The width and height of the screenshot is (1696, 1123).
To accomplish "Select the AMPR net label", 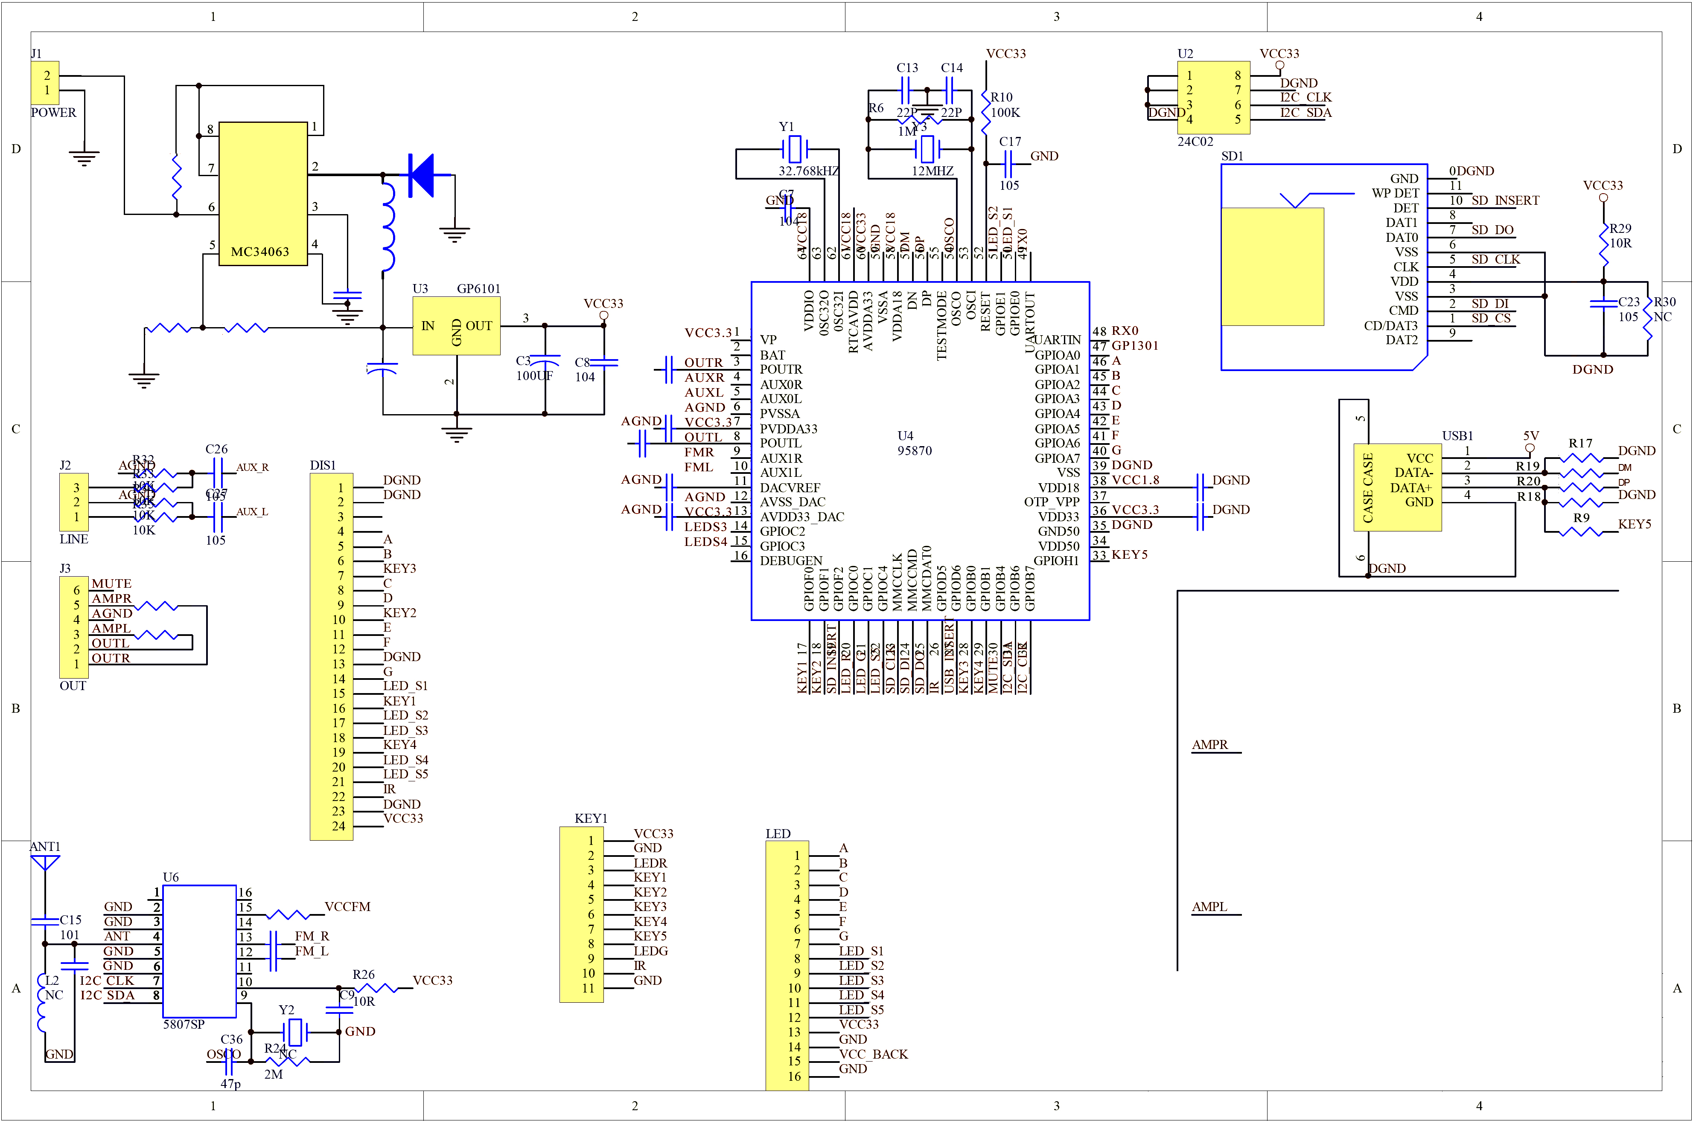I will coord(1210,745).
